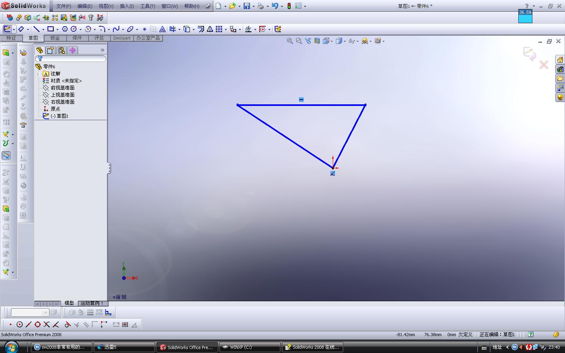Click the Save icon in top toolbar

pos(247,6)
